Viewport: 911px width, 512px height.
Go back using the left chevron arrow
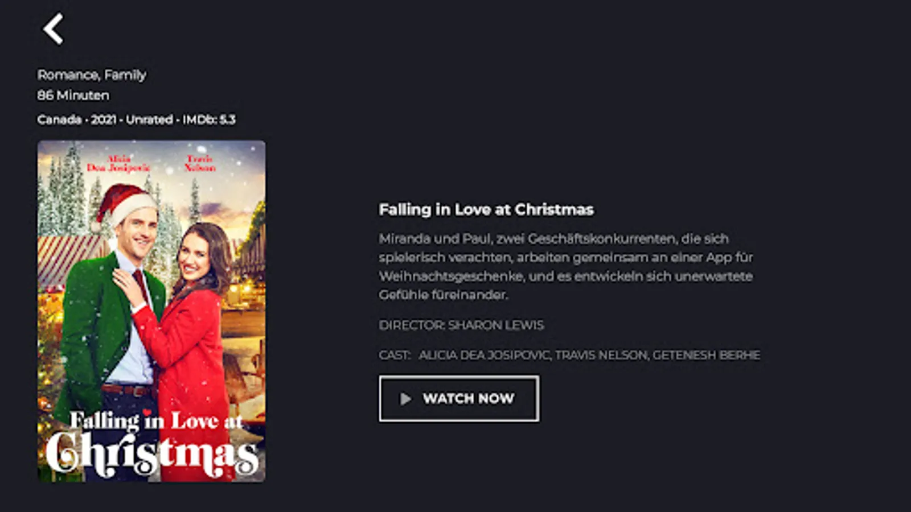click(54, 29)
